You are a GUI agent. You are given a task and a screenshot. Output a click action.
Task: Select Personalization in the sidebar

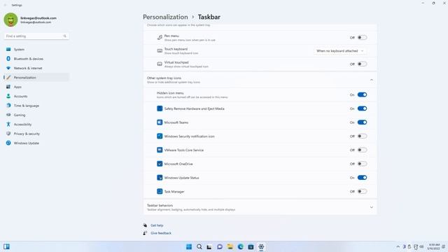(x=36, y=78)
